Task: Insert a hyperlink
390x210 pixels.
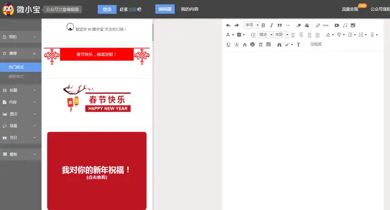Action: tap(318, 25)
